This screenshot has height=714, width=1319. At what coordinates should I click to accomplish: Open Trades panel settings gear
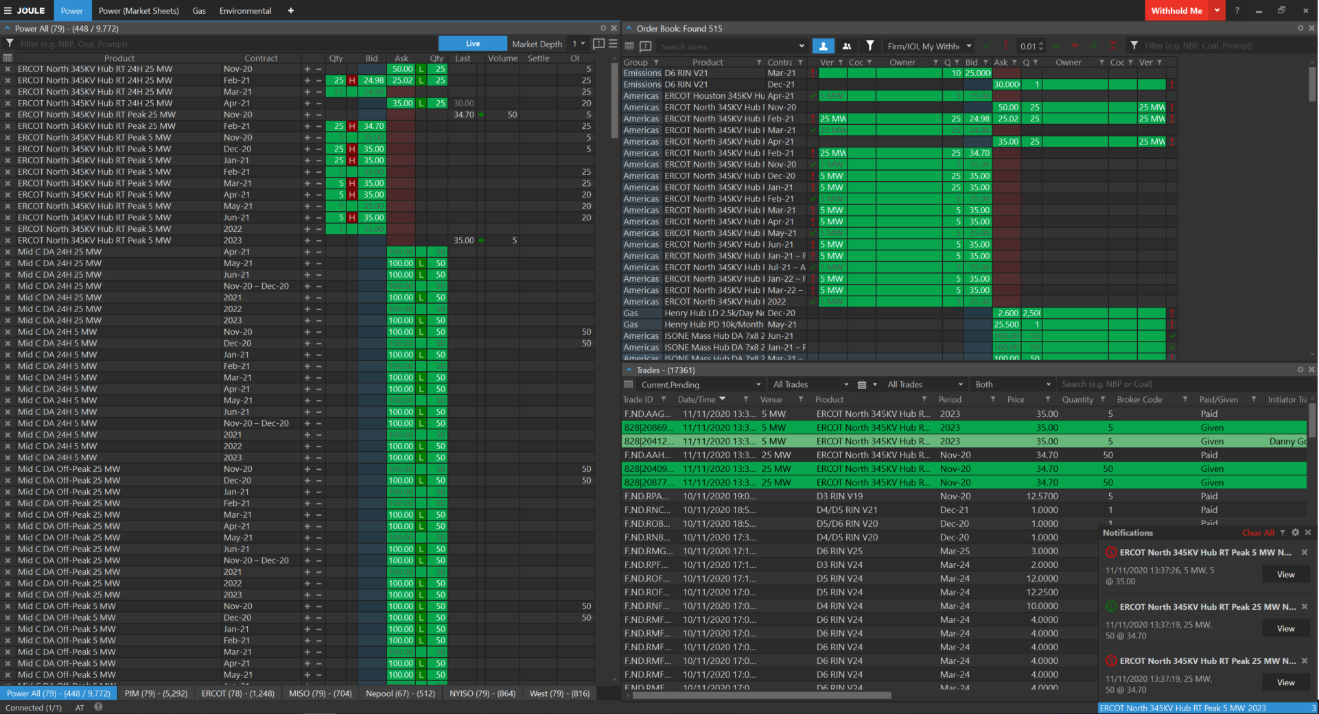point(1300,370)
